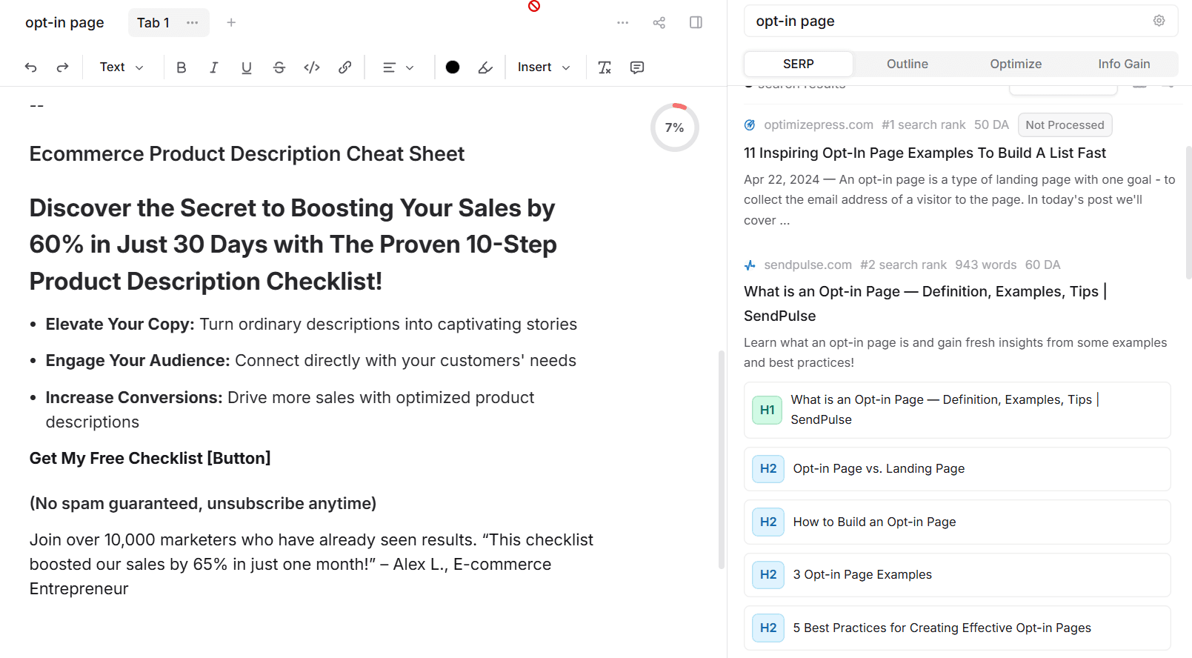Redo the last undone edit
1192x658 pixels.
point(63,67)
